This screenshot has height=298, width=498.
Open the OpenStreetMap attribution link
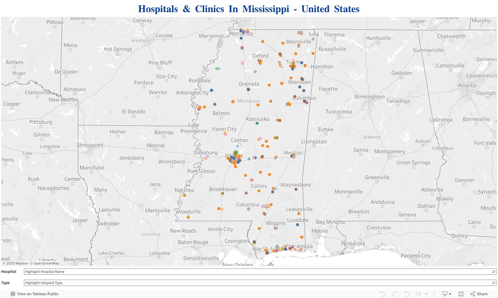pos(45,263)
